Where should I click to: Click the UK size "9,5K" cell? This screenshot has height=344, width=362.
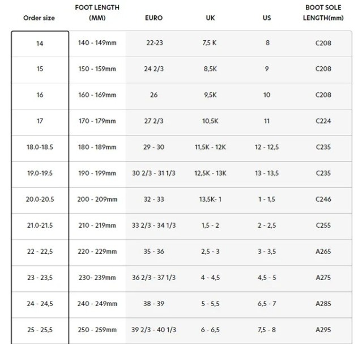pyautogui.click(x=210, y=95)
